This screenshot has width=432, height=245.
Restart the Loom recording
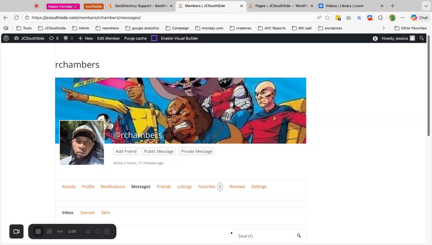coord(98,232)
